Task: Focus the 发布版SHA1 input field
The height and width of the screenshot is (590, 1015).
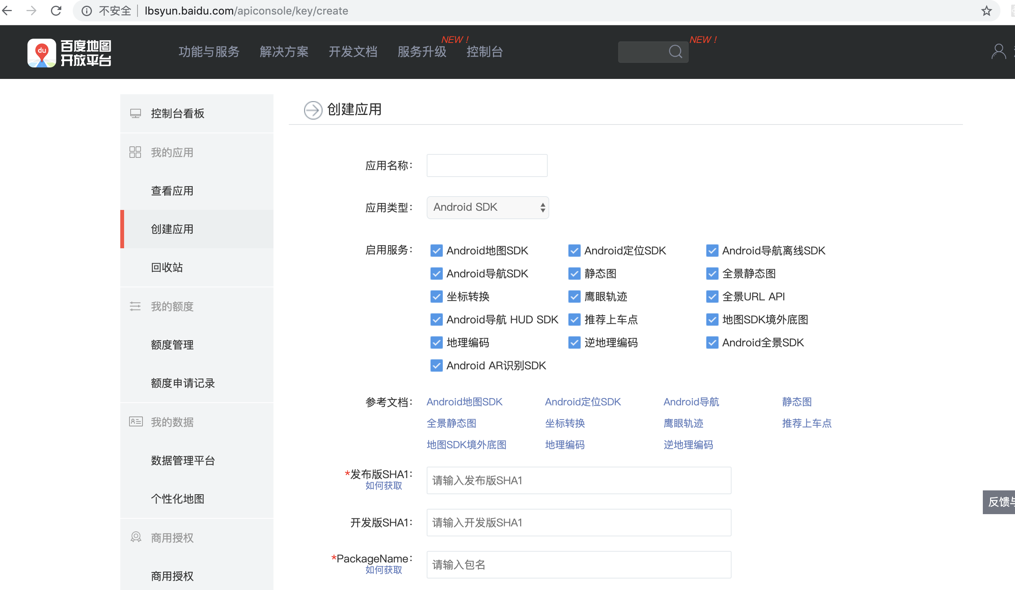Action: pos(579,480)
